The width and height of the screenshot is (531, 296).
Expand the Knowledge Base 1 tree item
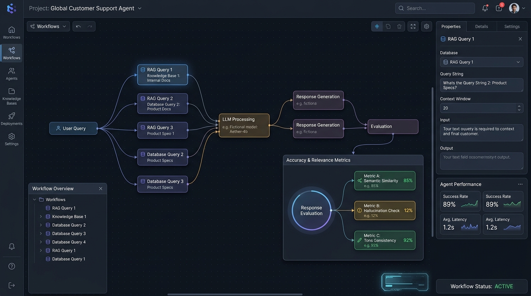pos(41,217)
